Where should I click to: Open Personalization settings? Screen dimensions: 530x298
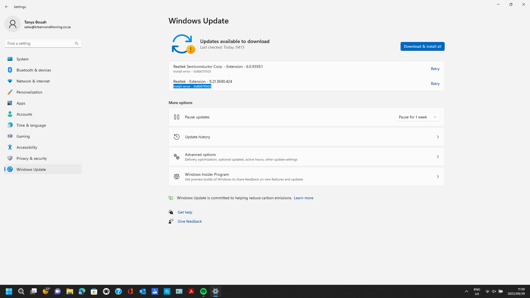click(43, 92)
